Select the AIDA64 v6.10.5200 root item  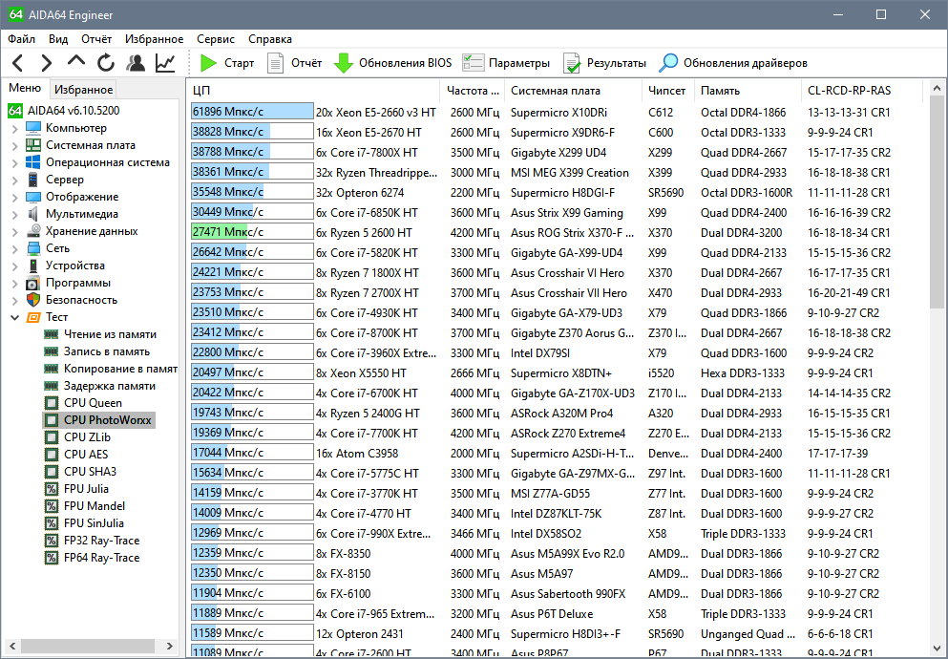[63, 111]
